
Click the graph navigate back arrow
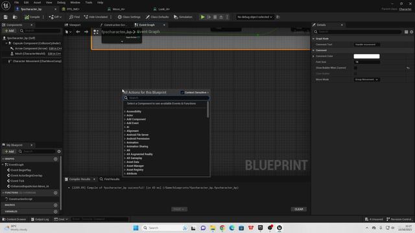coord(78,32)
